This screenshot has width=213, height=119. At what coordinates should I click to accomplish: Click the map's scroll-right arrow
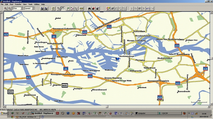tap(209, 107)
